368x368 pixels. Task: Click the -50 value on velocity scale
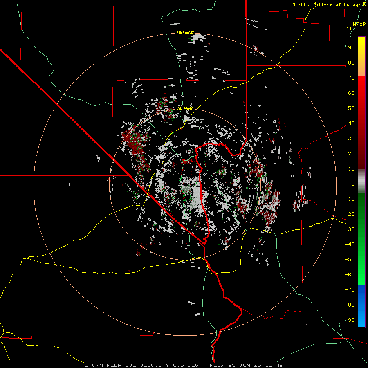350,260
